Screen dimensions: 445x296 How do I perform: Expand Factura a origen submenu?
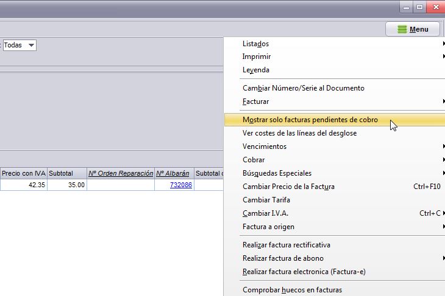(x=335, y=227)
